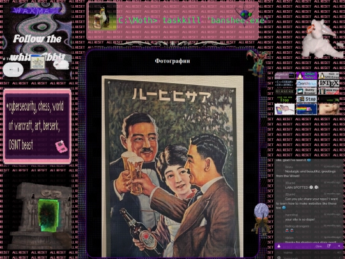345x259 pixels.
Task: Select the BERSERK badge
Action: coord(284,91)
